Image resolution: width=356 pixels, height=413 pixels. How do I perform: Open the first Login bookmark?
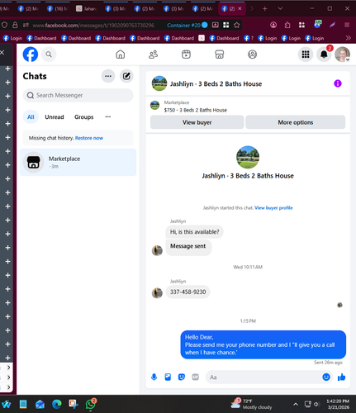click(x=12, y=38)
